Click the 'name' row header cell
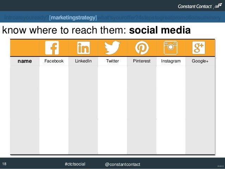Screen dimensions: 225x169 pyautogui.click(x=25, y=61)
